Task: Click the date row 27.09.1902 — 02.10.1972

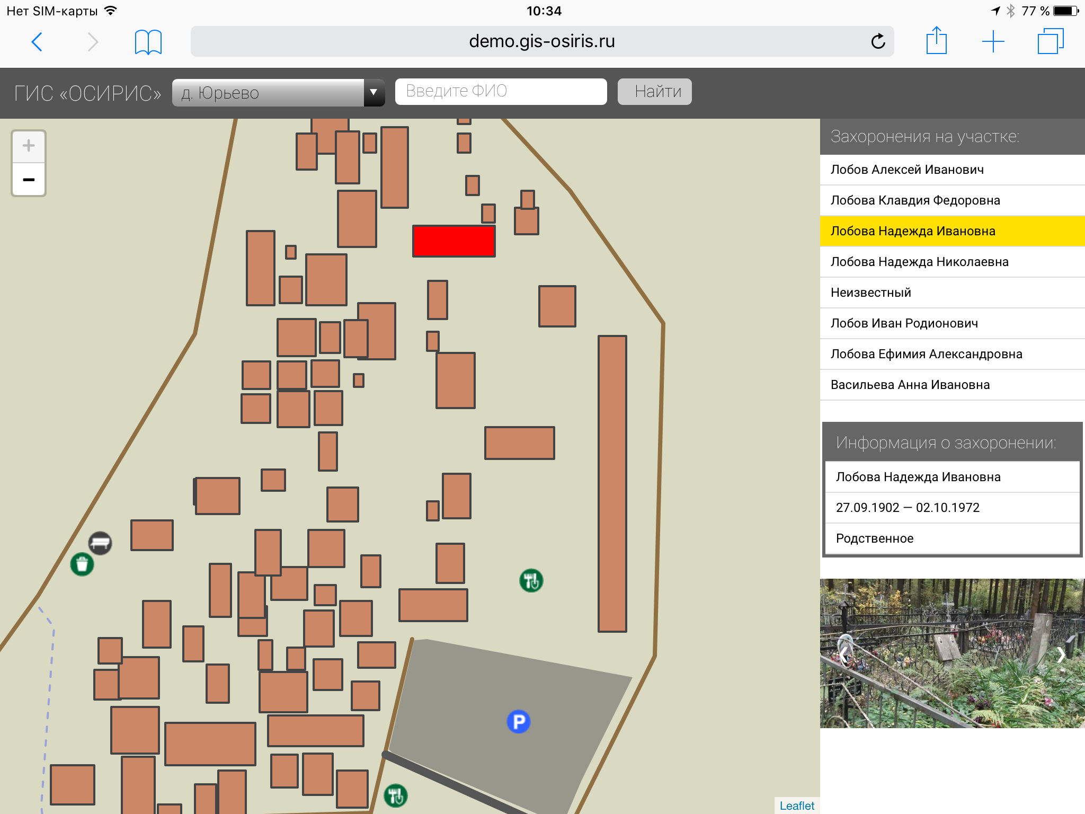Action: point(952,508)
